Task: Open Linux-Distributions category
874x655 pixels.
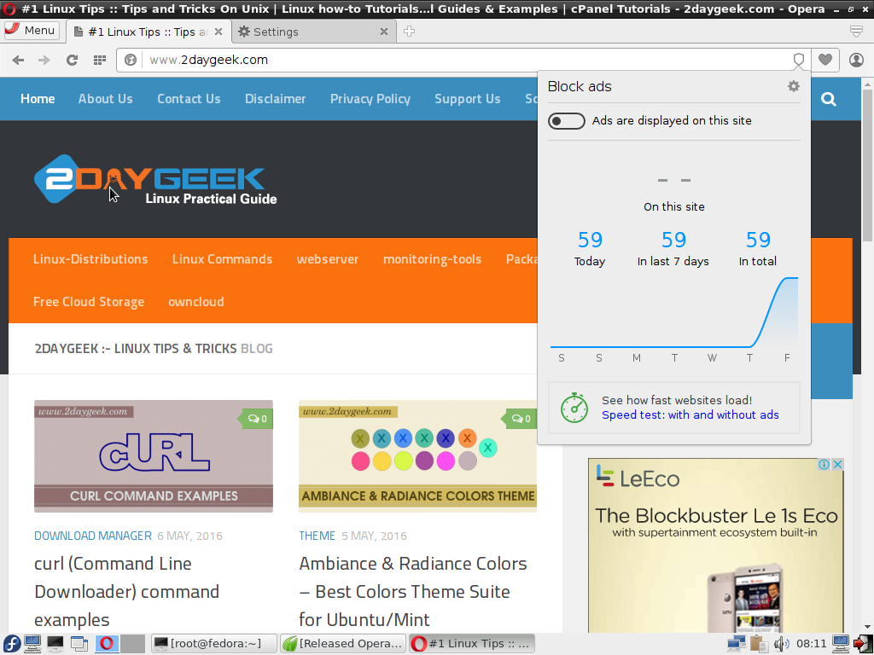Action: [90, 259]
